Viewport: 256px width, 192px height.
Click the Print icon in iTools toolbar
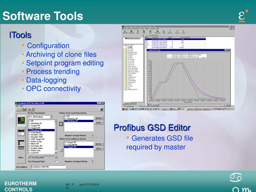tap(150, 32)
